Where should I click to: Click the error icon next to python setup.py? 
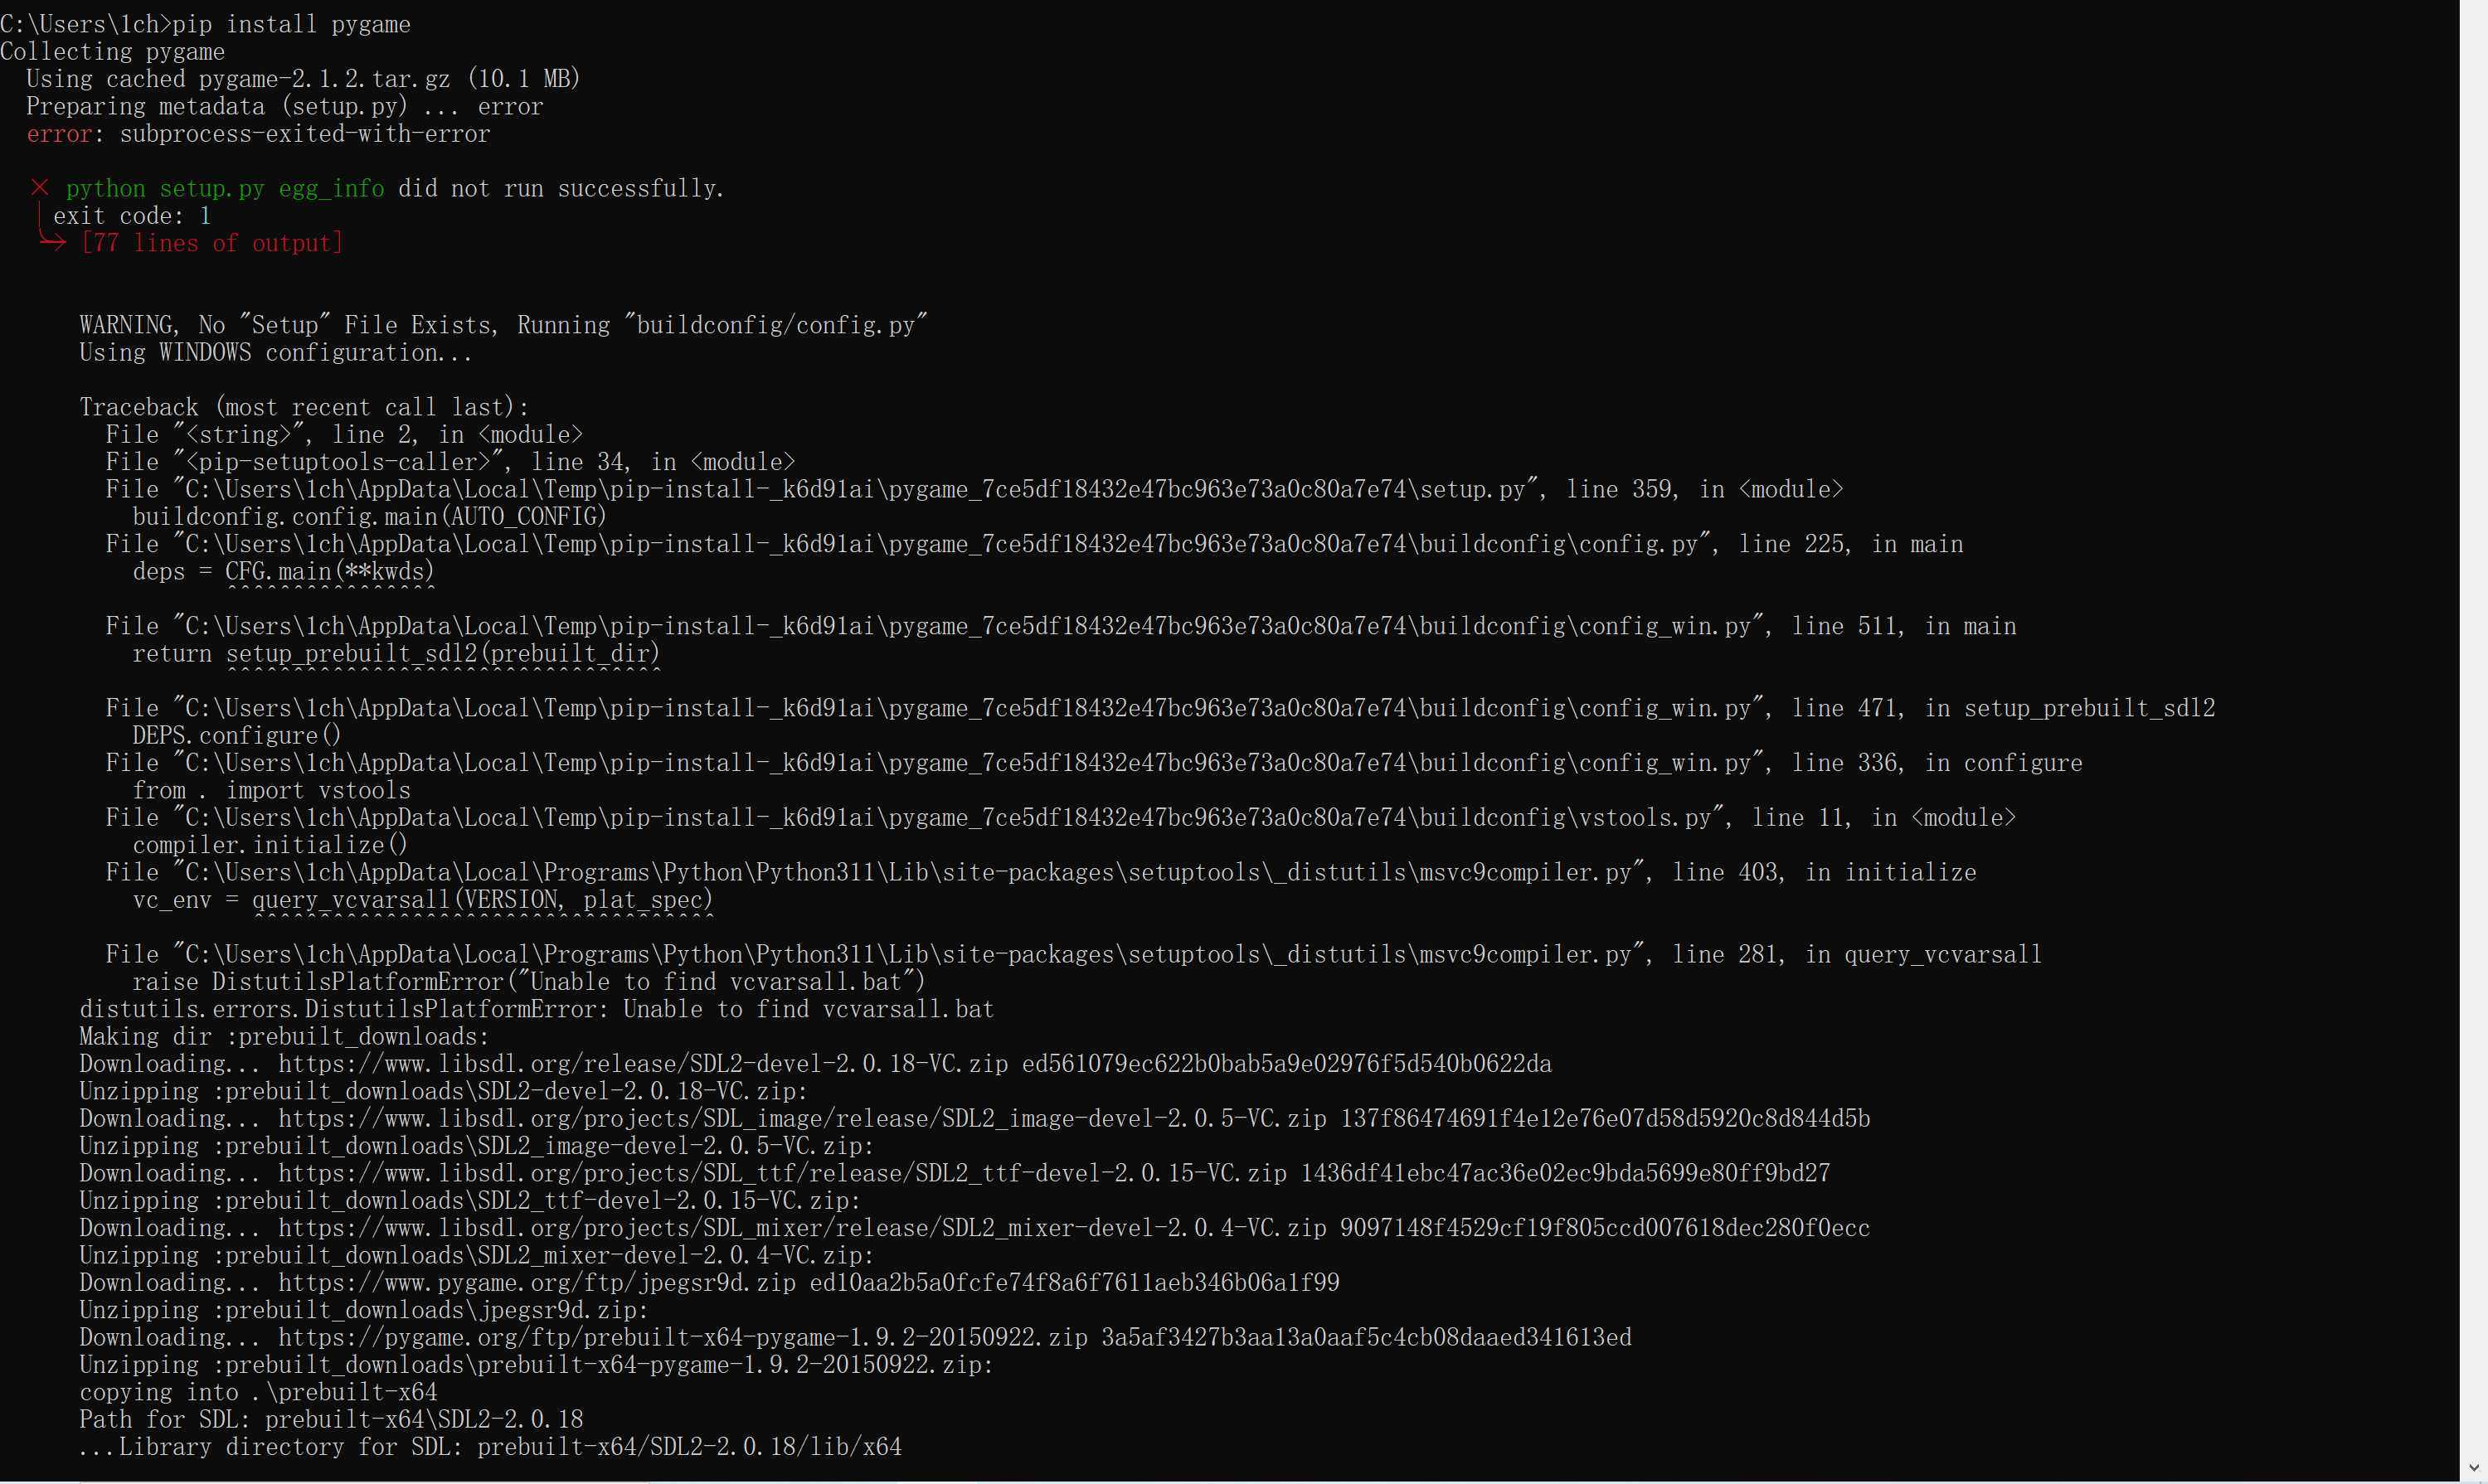(x=36, y=187)
